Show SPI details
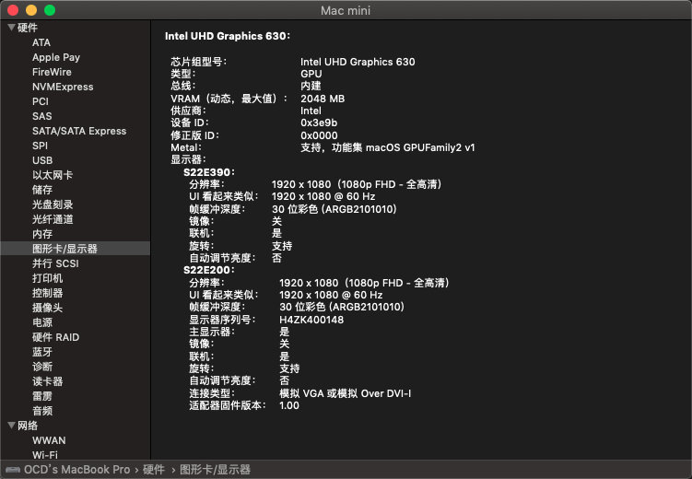Image resolution: width=692 pixels, height=479 pixels. pos(40,146)
